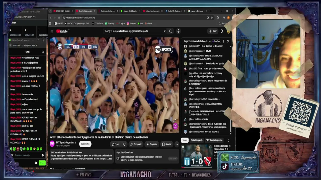Click the video player to pause playback

coord(114,85)
